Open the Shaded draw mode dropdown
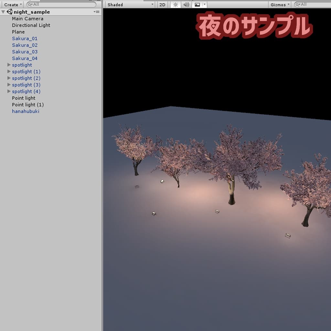Screen dimensions: 331x331 [130, 5]
